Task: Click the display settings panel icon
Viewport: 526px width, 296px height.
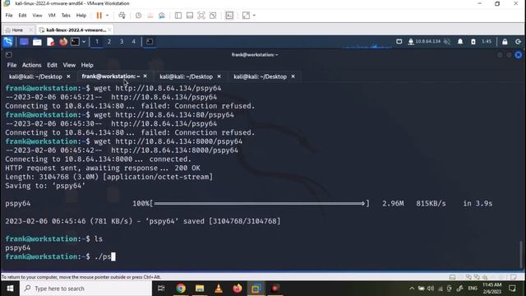Action: [399, 42]
